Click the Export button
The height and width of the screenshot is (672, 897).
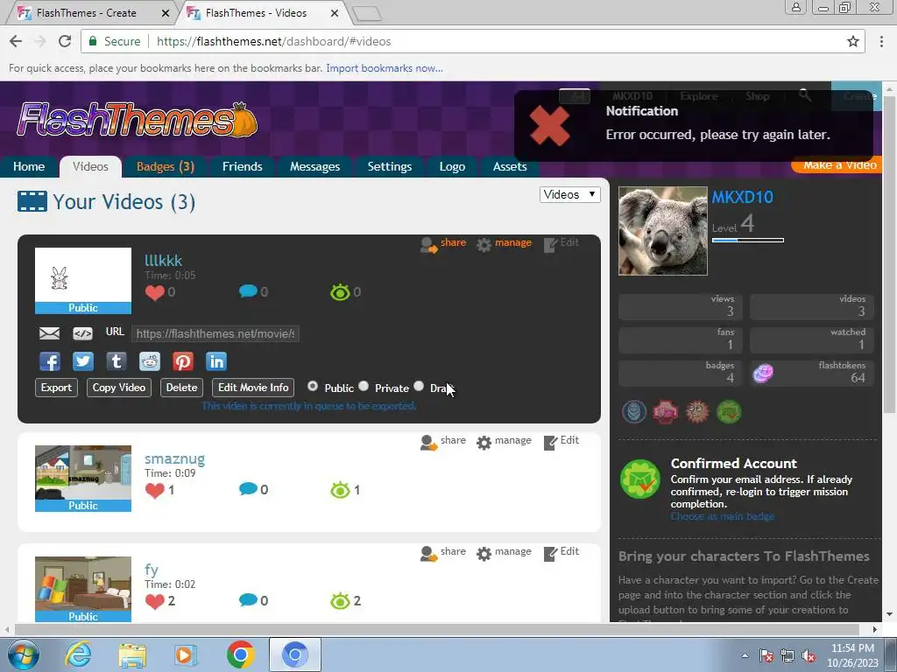point(56,388)
